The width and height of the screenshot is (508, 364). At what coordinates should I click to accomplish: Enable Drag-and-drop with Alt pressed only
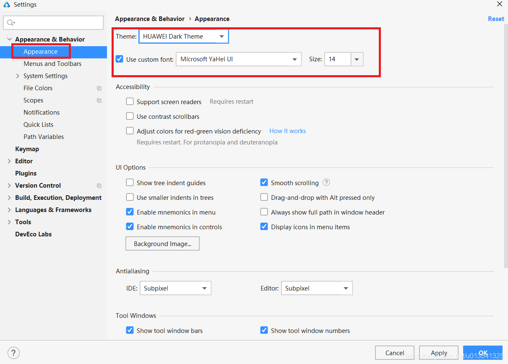coord(264,197)
